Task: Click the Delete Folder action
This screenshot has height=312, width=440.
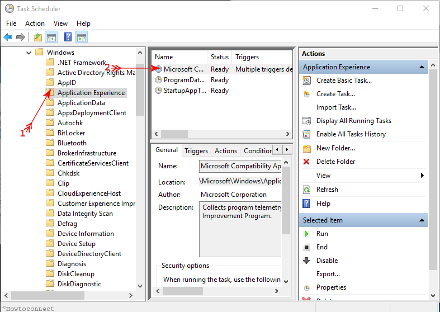Action: (x=335, y=162)
